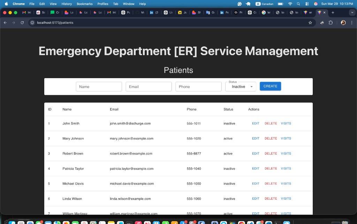
Task: Switch to the Lovable 'Sh' tab
Action: [197, 13]
